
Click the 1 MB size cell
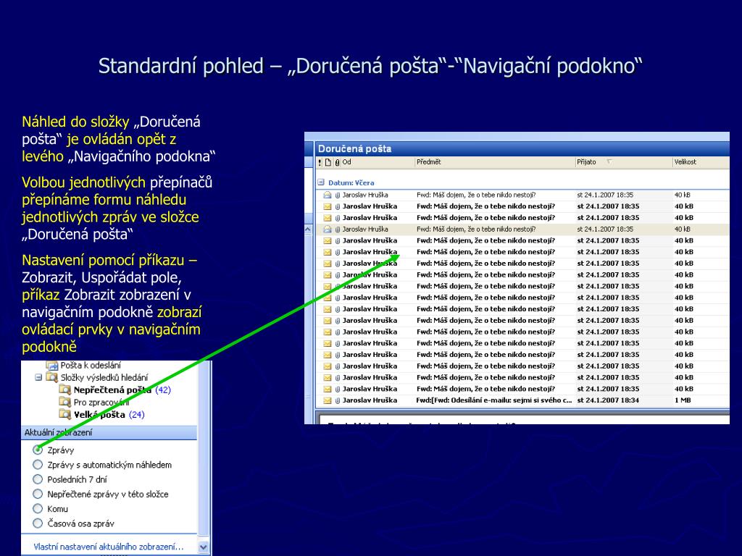(x=683, y=400)
